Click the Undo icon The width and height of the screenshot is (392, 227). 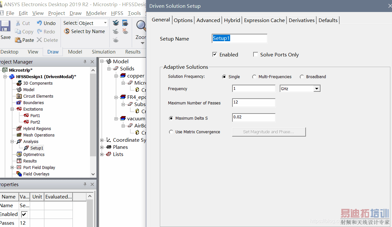click(x=39, y=23)
